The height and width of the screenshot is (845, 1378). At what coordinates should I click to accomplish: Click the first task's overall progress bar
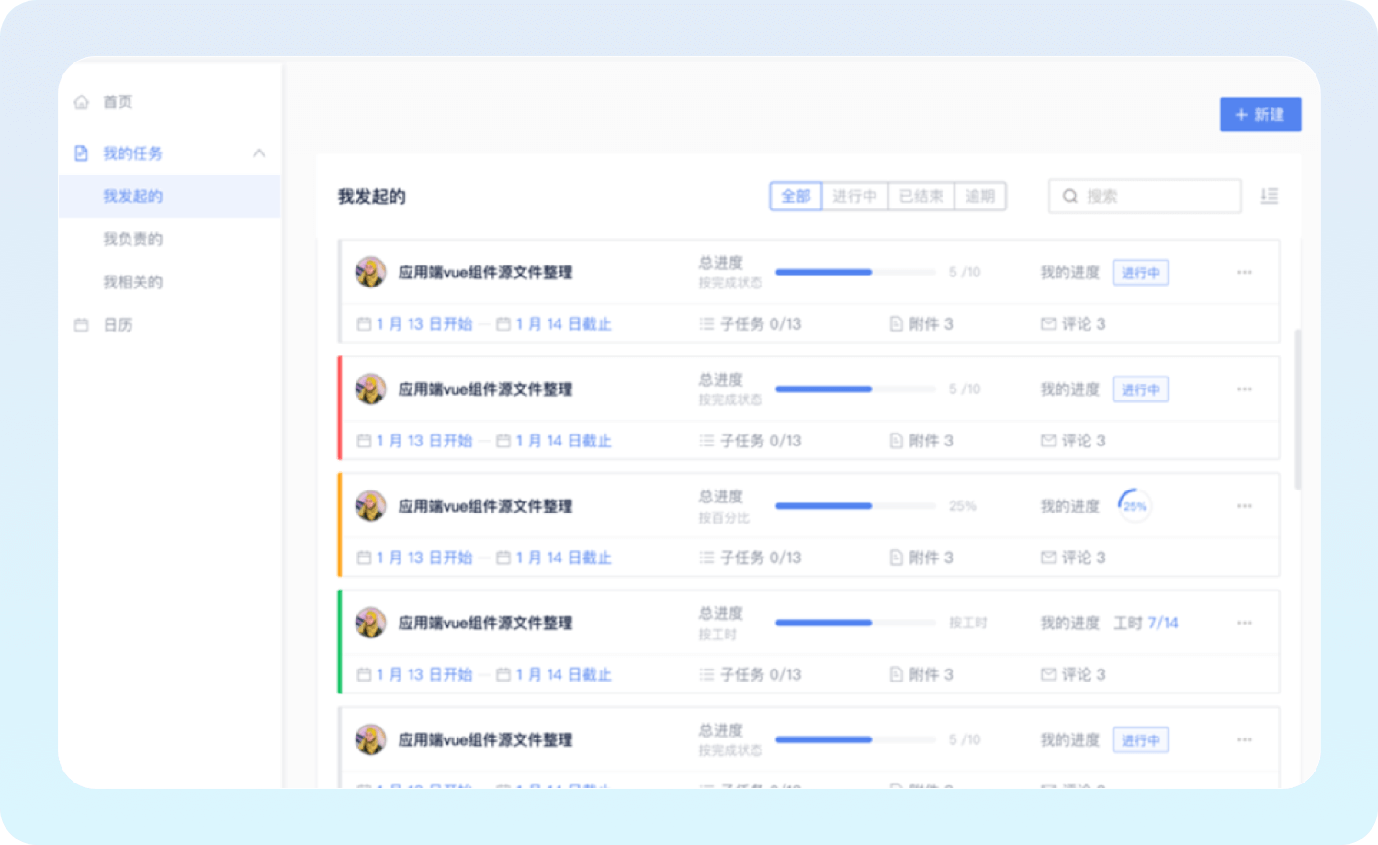pyautogui.click(x=854, y=273)
